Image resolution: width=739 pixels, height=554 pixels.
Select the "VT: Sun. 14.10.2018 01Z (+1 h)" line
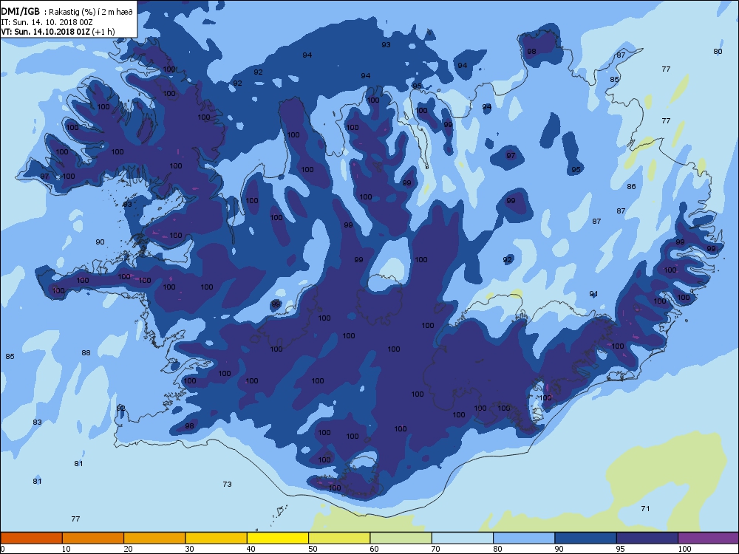[58, 32]
